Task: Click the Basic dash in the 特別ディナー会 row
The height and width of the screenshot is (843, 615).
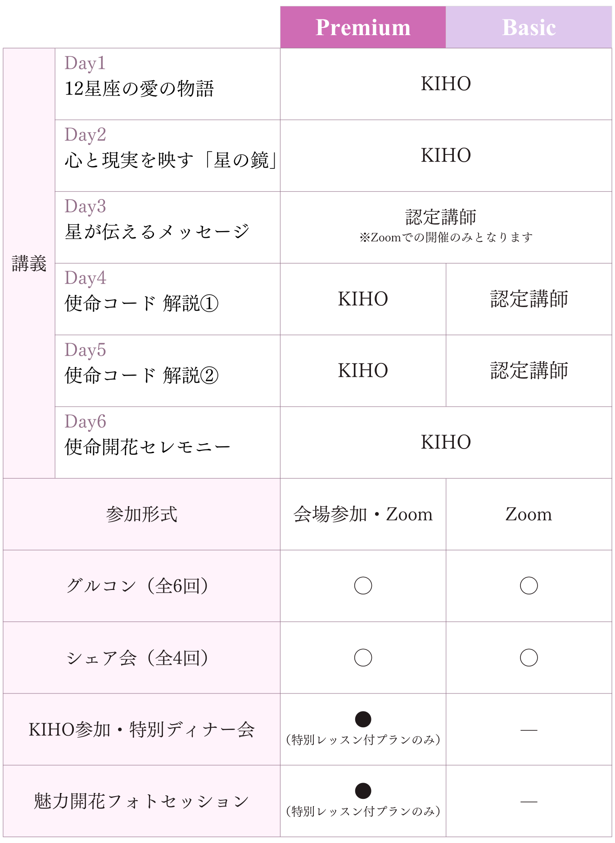Action: 529,730
